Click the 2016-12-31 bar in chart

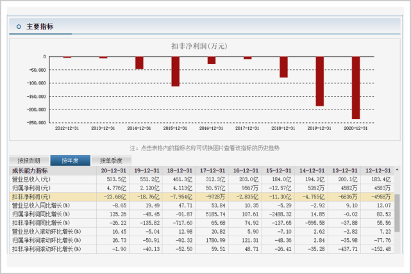click(x=212, y=60)
